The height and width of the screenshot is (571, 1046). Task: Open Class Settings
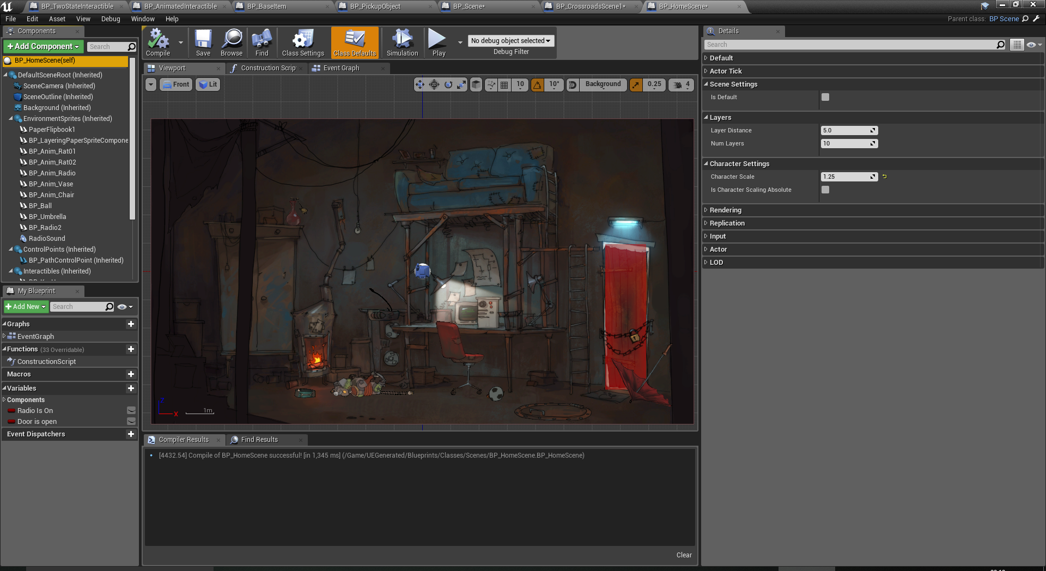click(x=303, y=42)
